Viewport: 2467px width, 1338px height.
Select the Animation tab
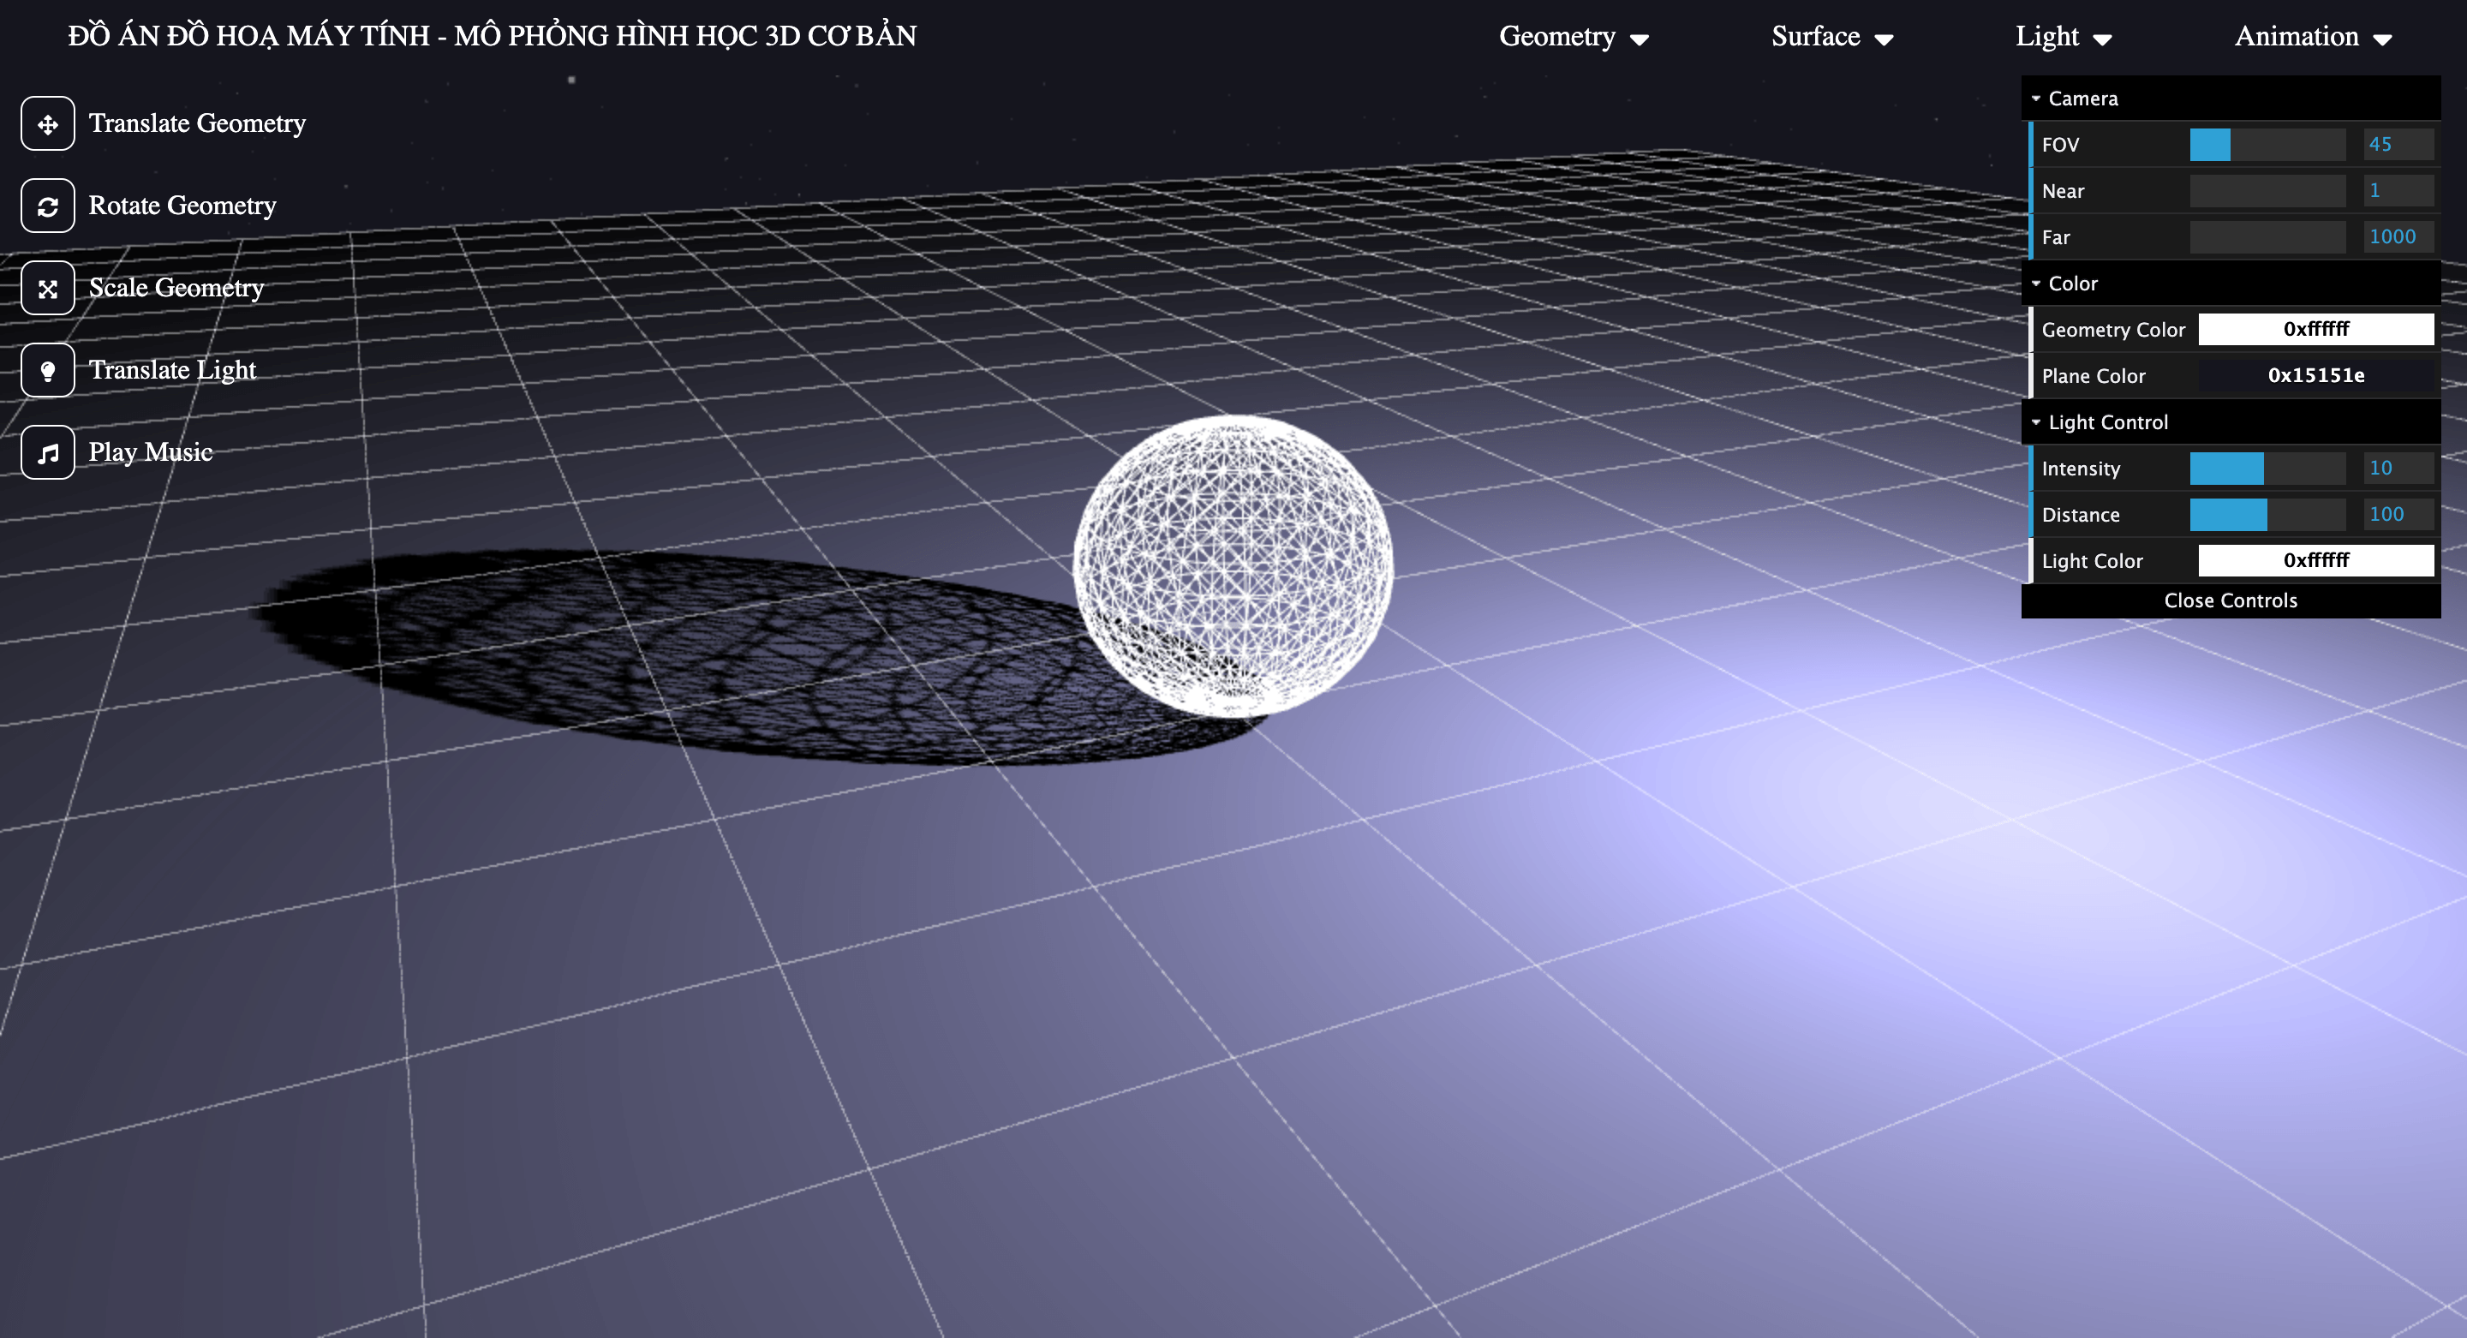(x=2312, y=36)
